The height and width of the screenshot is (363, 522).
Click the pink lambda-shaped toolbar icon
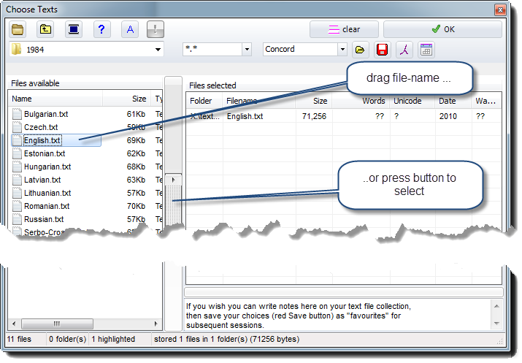pos(404,50)
